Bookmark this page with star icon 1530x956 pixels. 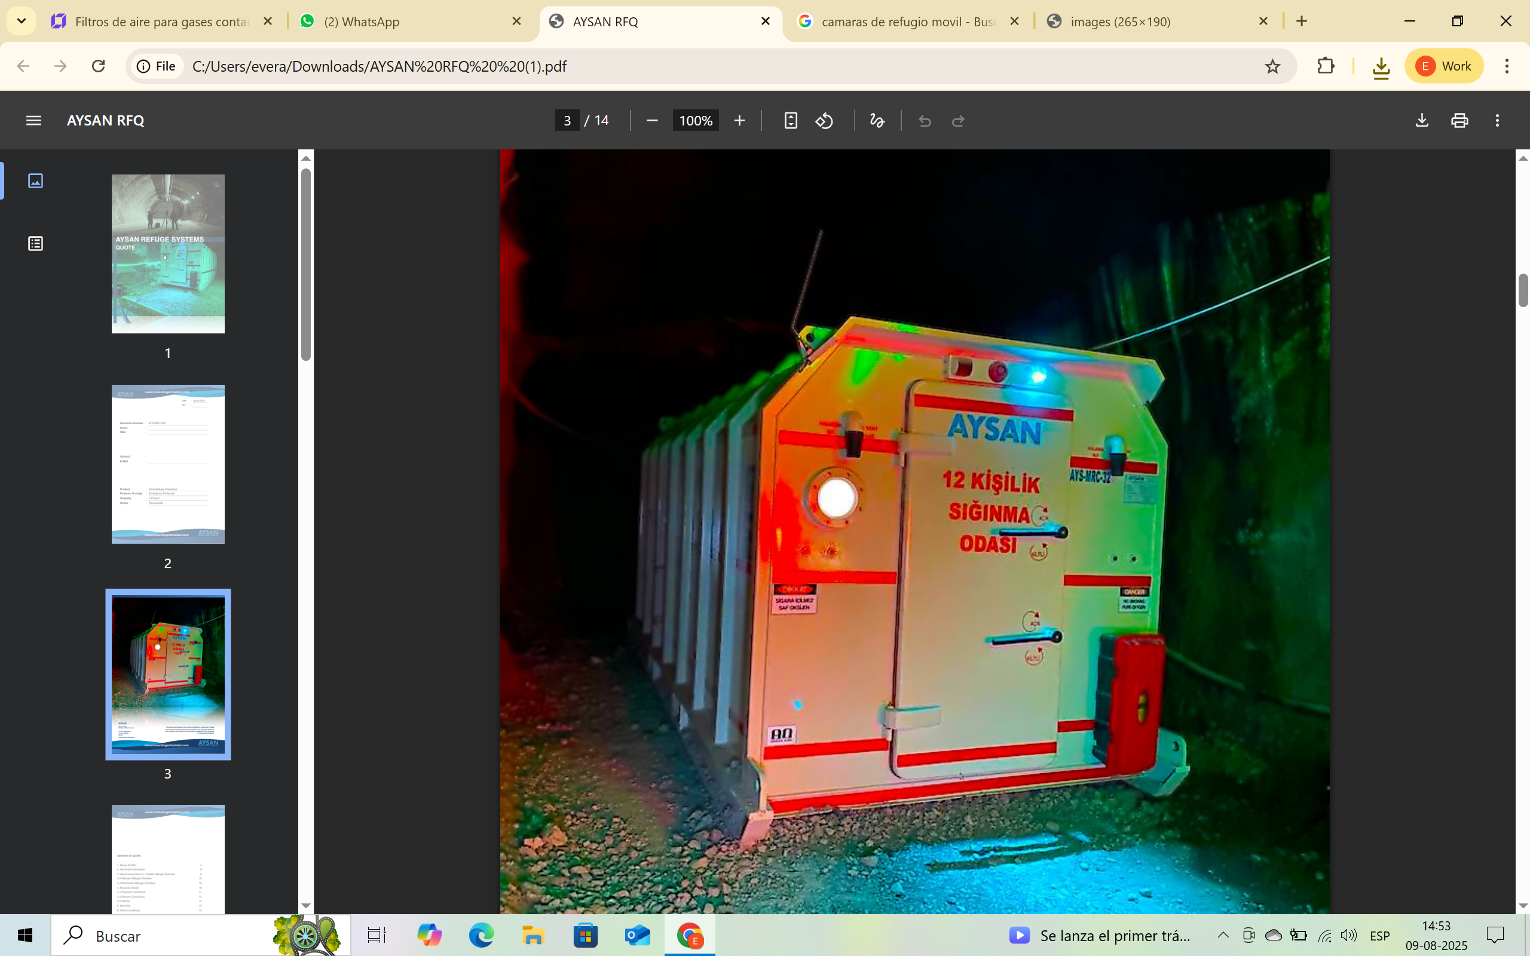pos(1272,66)
